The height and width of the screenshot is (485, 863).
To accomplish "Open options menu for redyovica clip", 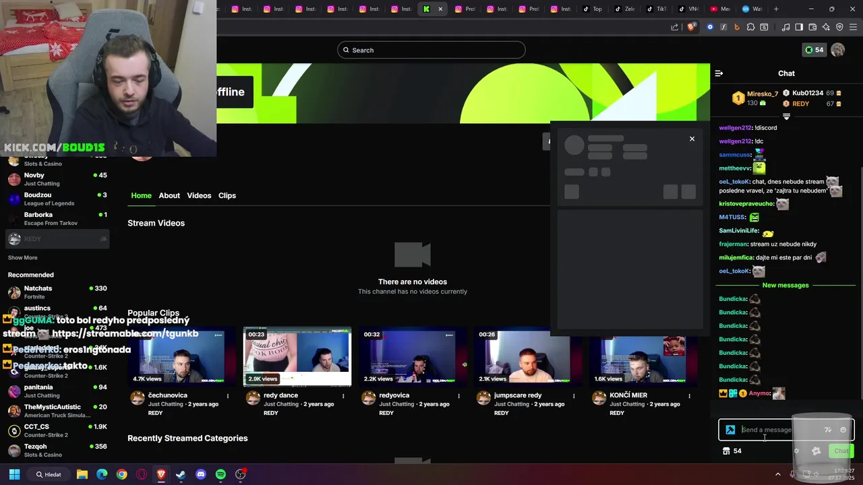I will (x=458, y=396).
